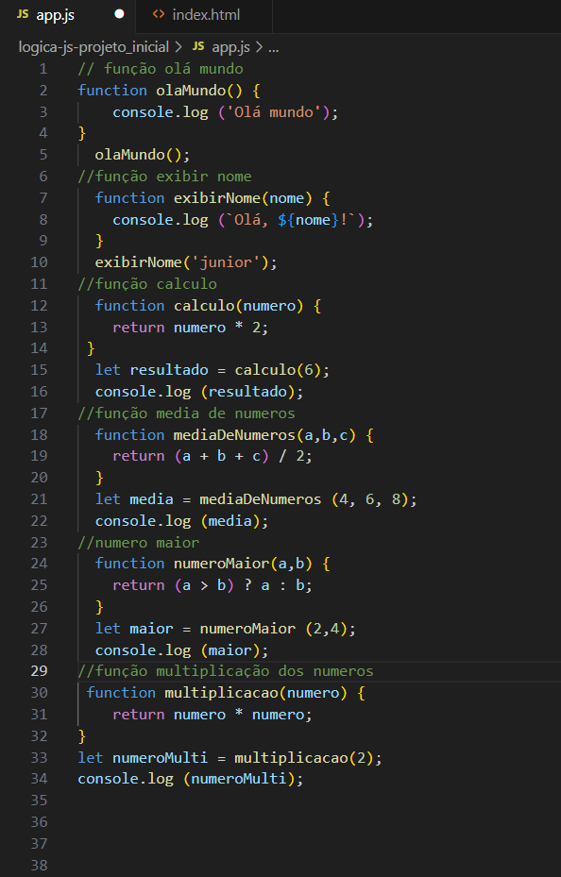The width and height of the screenshot is (561, 877).
Task: Click 'junior' string in exibirNome call
Action: click(226, 262)
